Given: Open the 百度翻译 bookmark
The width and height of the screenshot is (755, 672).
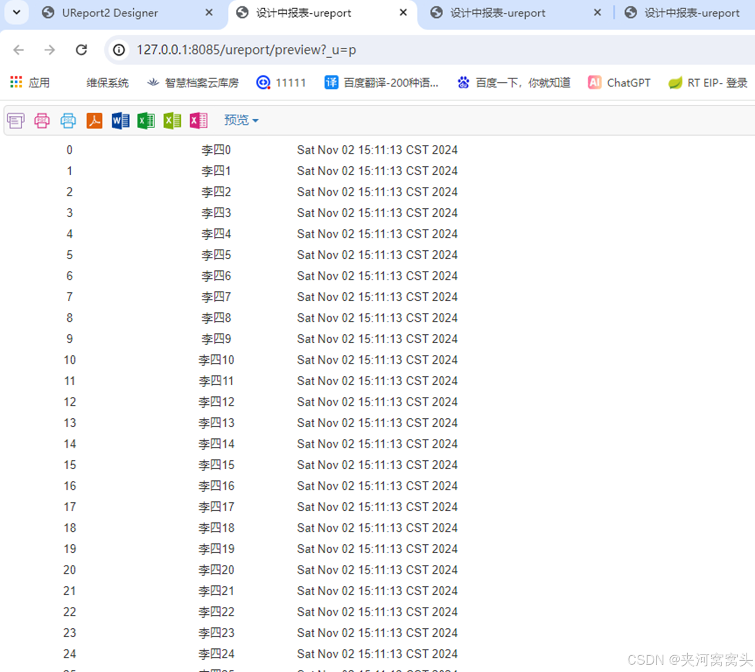Looking at the screenshot, I should pyautogui.click(x=381, y=83).
